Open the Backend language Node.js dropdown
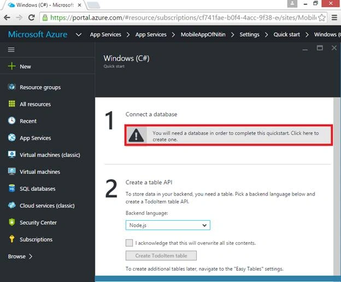 [x=168, y=225]
